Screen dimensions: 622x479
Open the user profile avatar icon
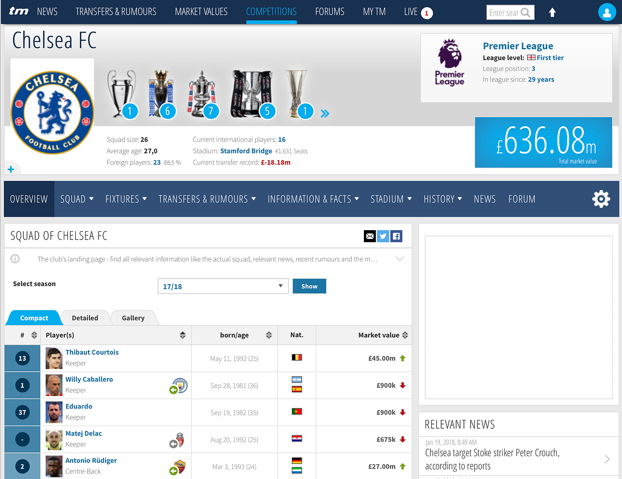pos(607,12)
